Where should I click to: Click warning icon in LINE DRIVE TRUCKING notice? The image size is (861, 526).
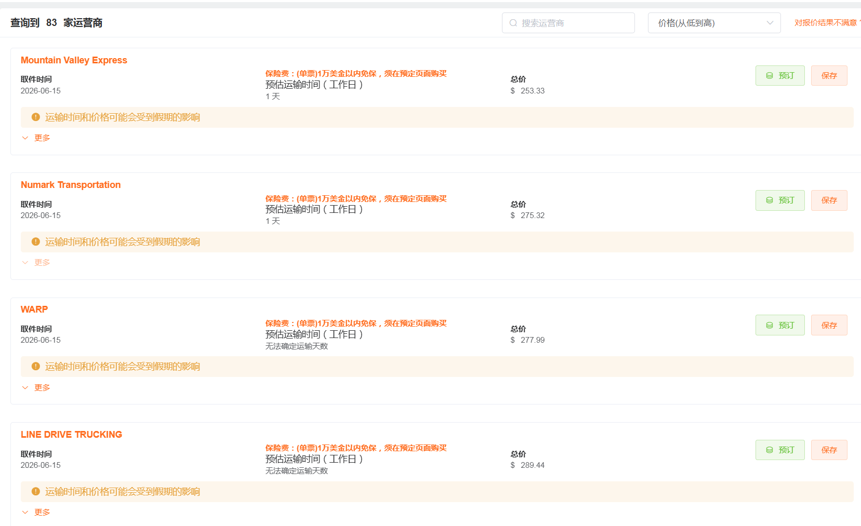click(x=36, y=492)
